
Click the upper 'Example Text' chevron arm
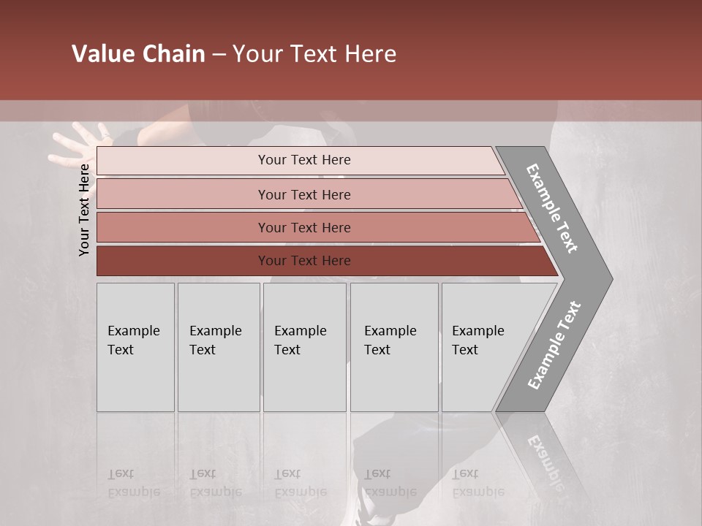click(x=551, y=208)
